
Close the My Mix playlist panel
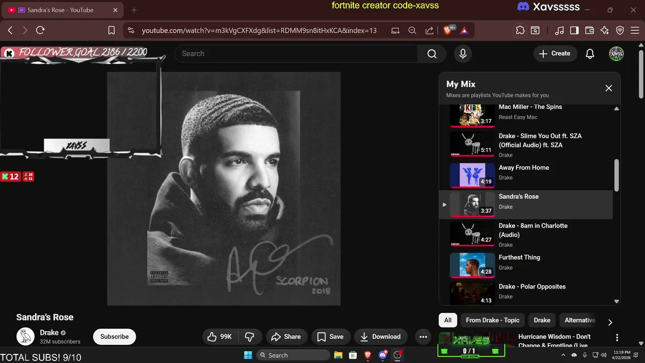point(609,88)
